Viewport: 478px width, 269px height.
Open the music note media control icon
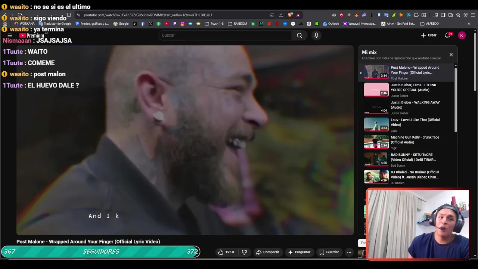point(436,15)
